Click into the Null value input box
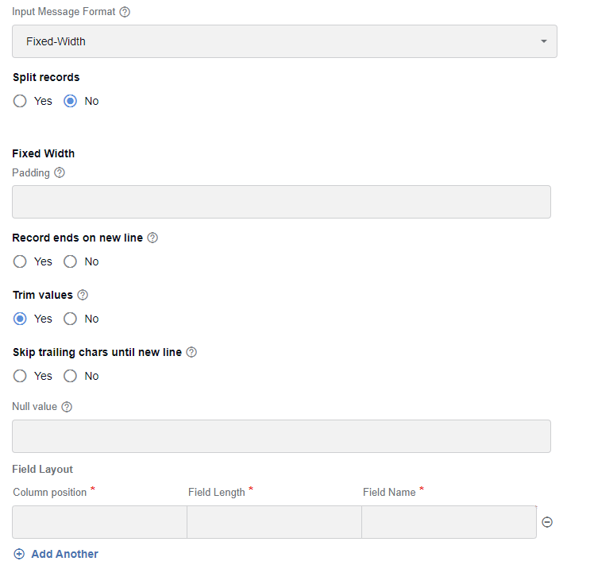This screenshot has width=594, height=565. (281, 436)
